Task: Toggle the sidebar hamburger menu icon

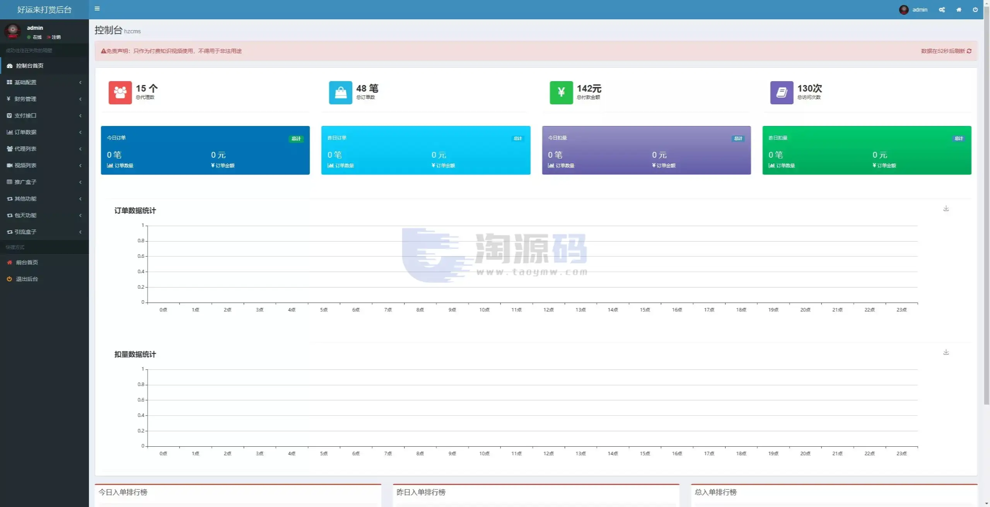Action: tap(97, 9)
